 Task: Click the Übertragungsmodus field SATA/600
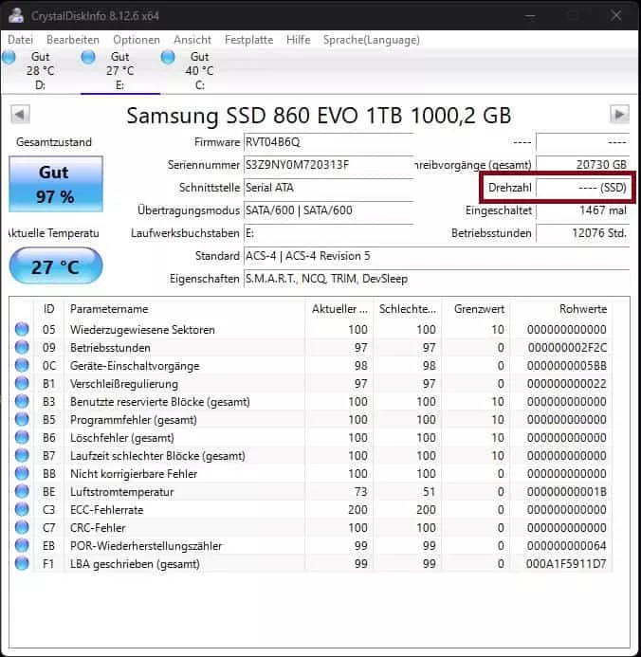[x=329, y=210]
